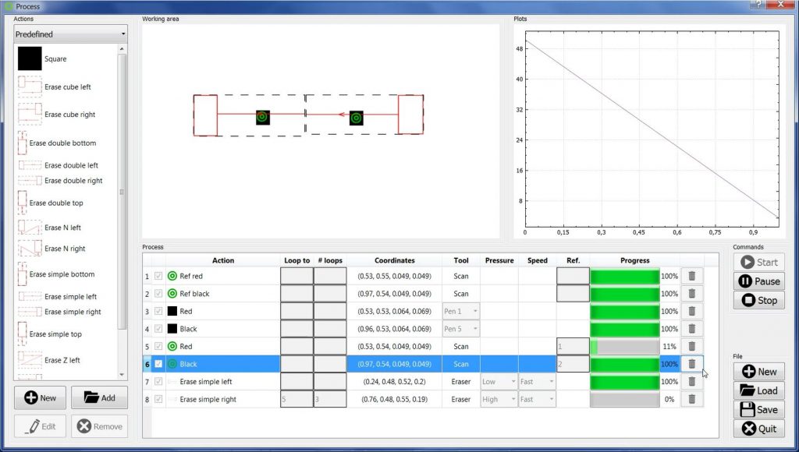Pick Erase cube left action icon
799x452 pixels.
tap(30, 87)
